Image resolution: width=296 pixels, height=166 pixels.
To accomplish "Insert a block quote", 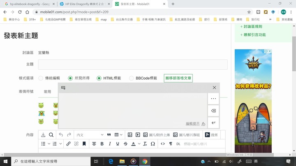I will [x=109, y=135].
